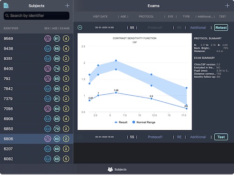Select subject 792

click(x=37, y=78)
